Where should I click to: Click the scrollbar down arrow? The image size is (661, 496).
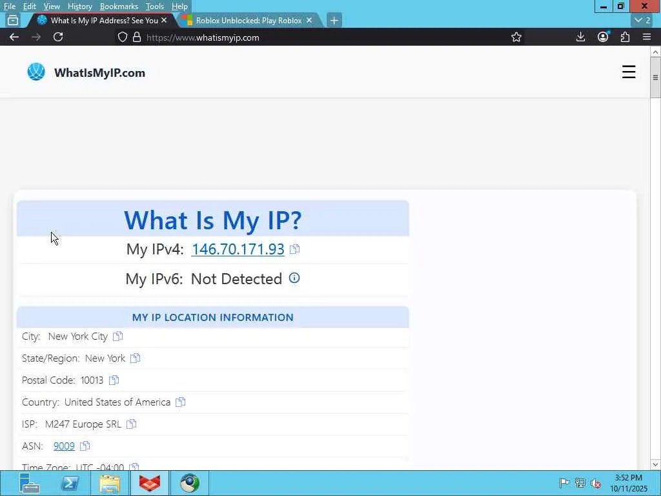[655, 465]
